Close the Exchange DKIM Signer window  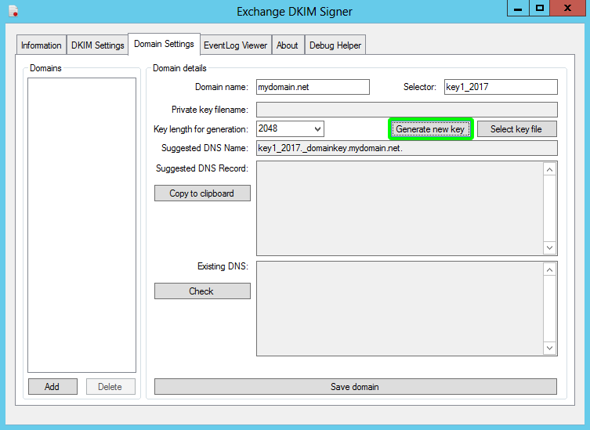click(568, 8)
